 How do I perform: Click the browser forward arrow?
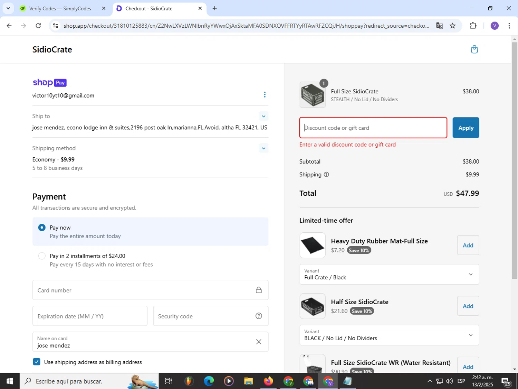(x=23, y=26)
